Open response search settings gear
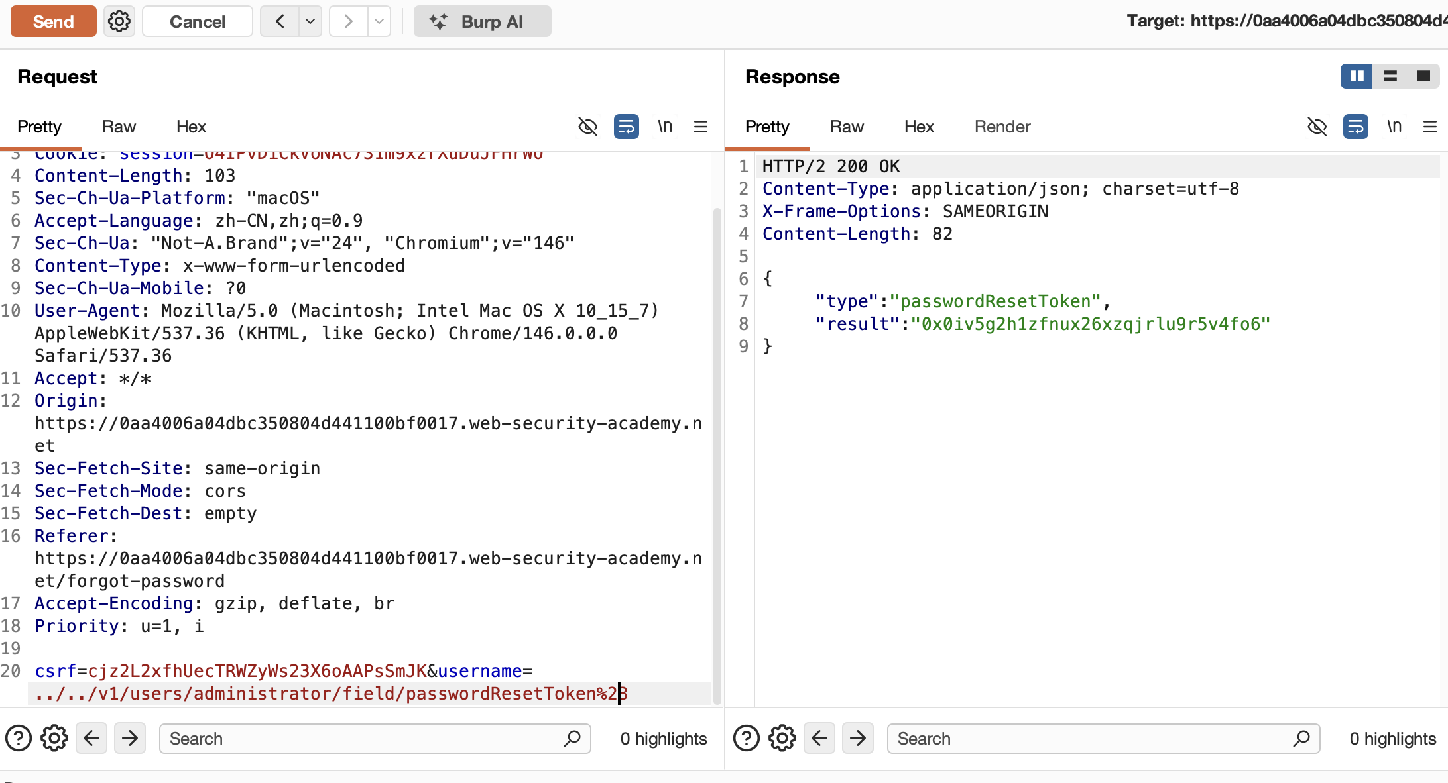This screenshot has height=783, width=1448. click(782, 738)
